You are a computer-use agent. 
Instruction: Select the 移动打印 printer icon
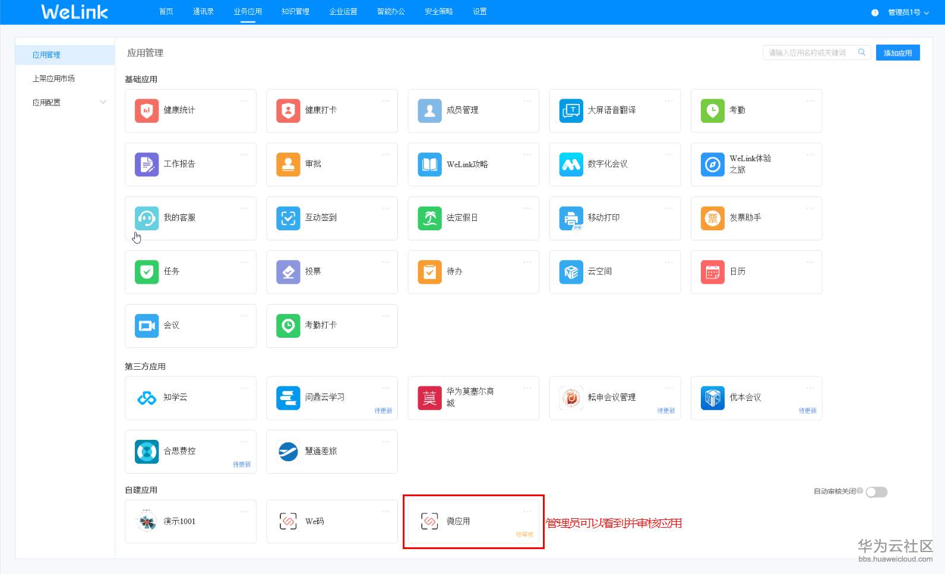pos(571,218)
